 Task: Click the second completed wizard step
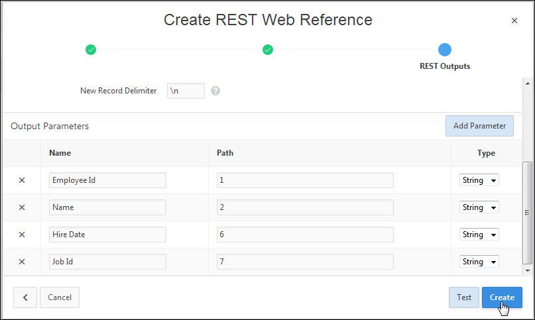click(268, 50)
